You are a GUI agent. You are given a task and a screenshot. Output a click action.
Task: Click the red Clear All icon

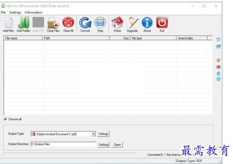pyautogui.click(x=68, y=22)
